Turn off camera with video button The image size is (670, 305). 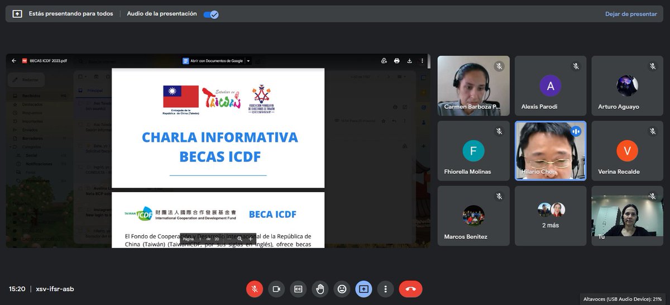pyautogui.click(x=276, y=289)
